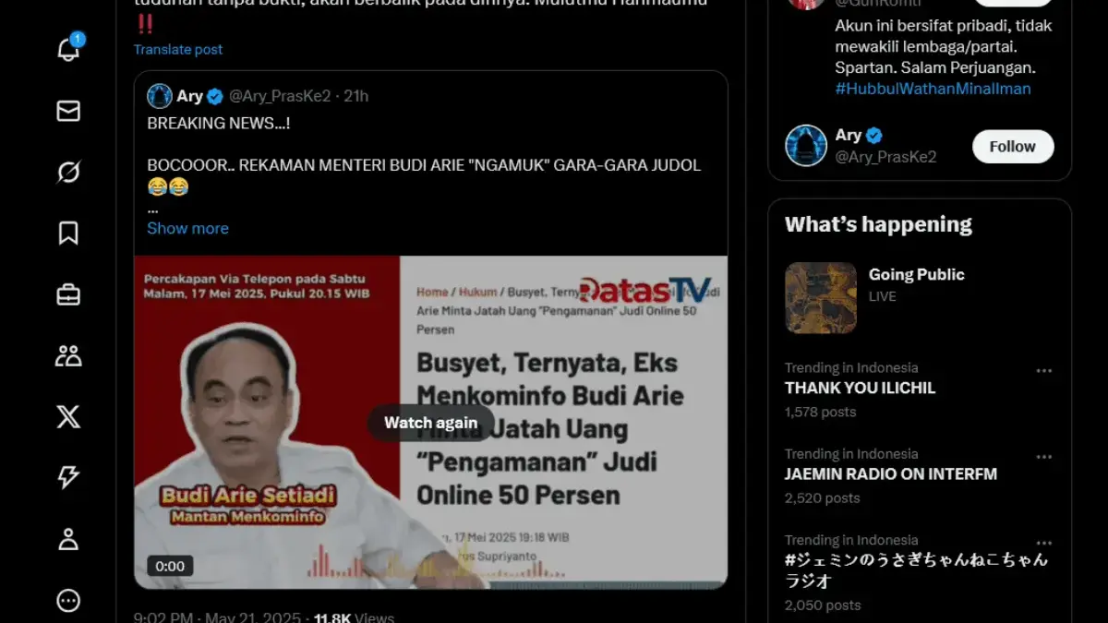
Task: Open Verified Orgs lightning icon
Action: 68,477
